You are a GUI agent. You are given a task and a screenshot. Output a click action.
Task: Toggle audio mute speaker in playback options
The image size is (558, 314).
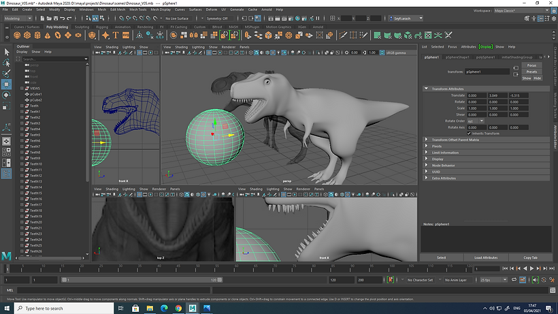[535, 280]
